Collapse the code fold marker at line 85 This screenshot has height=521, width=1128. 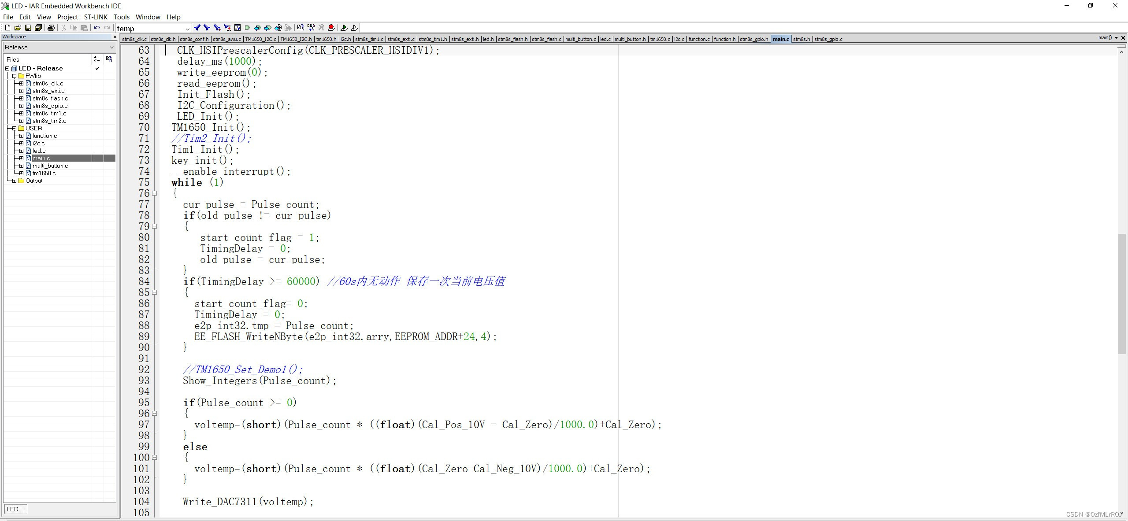[x=154, y=292]
